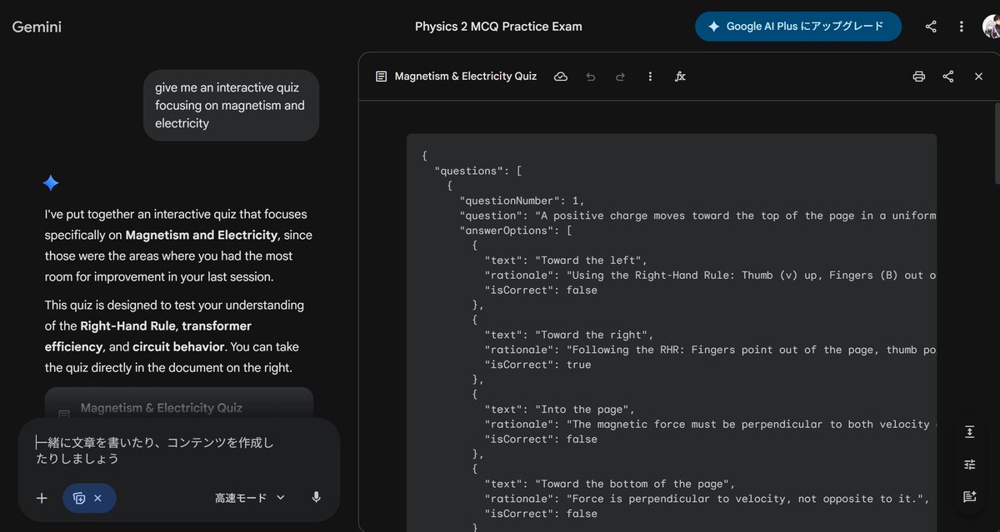Click the "isCorrect": true line
Screen dimensions: 1000x532
pos(537,365)
